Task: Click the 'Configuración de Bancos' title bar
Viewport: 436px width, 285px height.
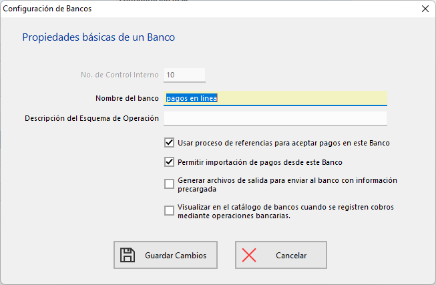Action: pyautogui.click(x=200, y=9)
